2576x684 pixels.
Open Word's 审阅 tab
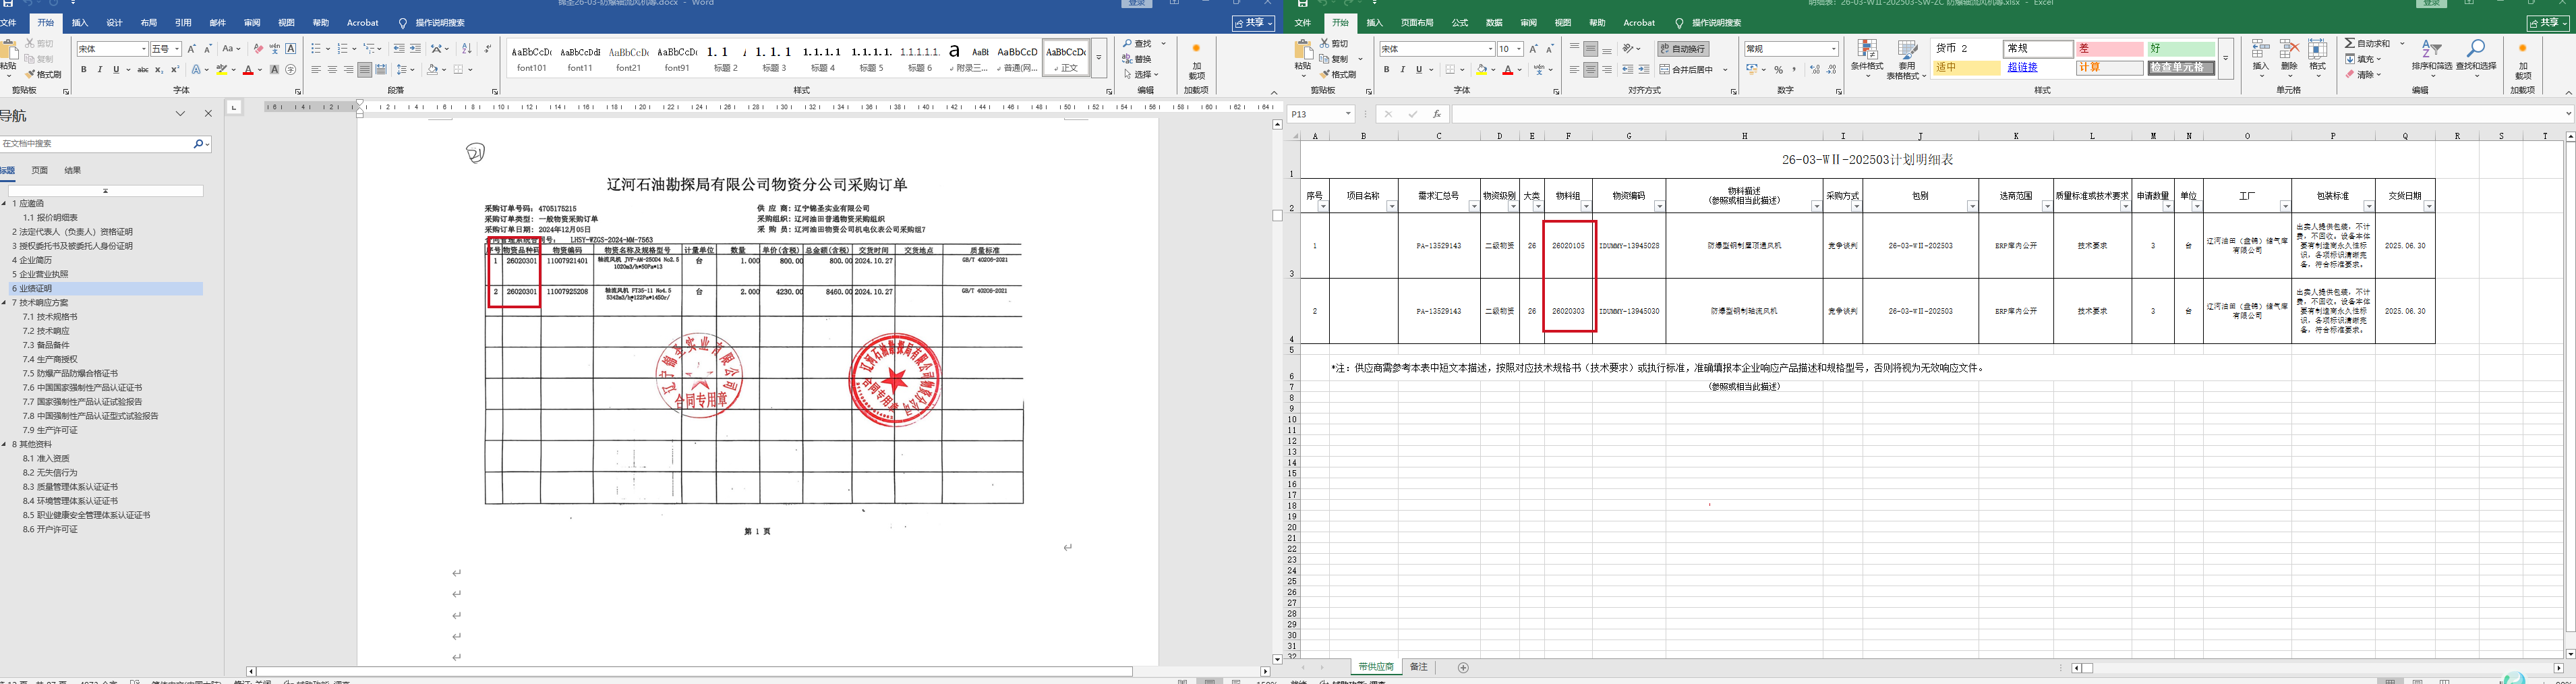(252, 23)
